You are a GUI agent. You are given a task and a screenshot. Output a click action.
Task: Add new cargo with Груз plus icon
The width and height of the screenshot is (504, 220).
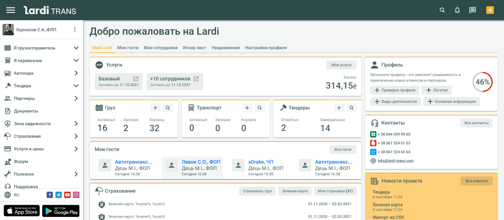point(155,108)
